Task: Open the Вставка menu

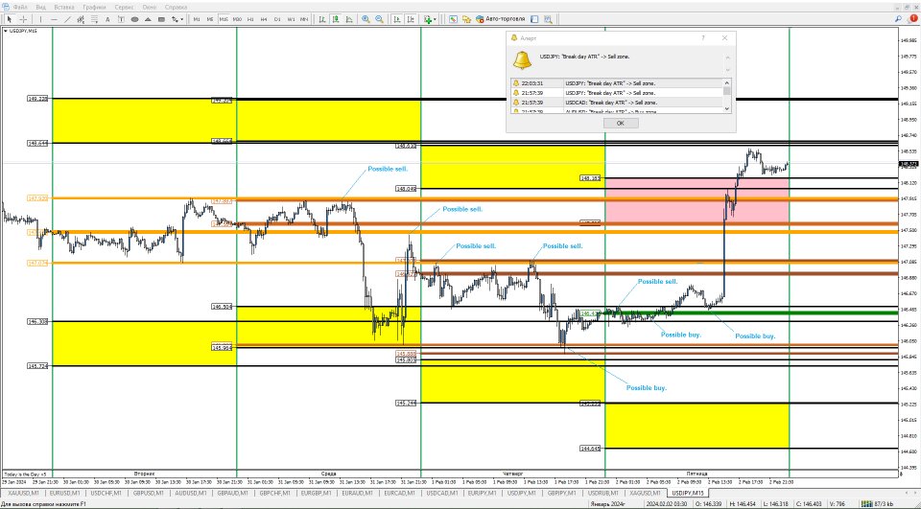Action: [x=64, y=7]
